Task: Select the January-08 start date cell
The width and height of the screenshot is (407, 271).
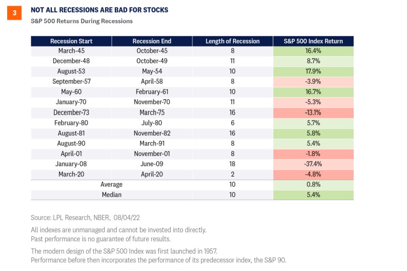Action: pos(71,164)
